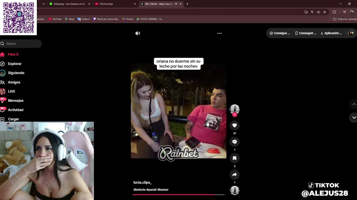Image resolution: width=357 pixels, height=200 pixels.
Task: Open the lucia.clips_ username link
Action: tap(143, 182)
